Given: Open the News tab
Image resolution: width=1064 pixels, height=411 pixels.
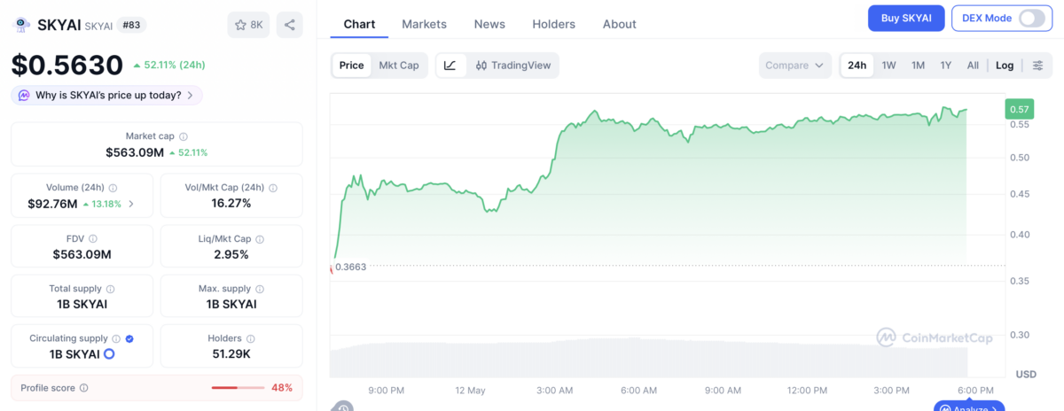Looking at the screenshot, I should (489, 24).
